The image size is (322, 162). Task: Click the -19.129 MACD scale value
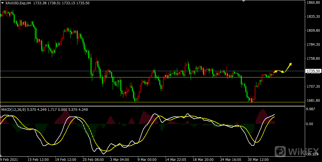coord(312,154)
